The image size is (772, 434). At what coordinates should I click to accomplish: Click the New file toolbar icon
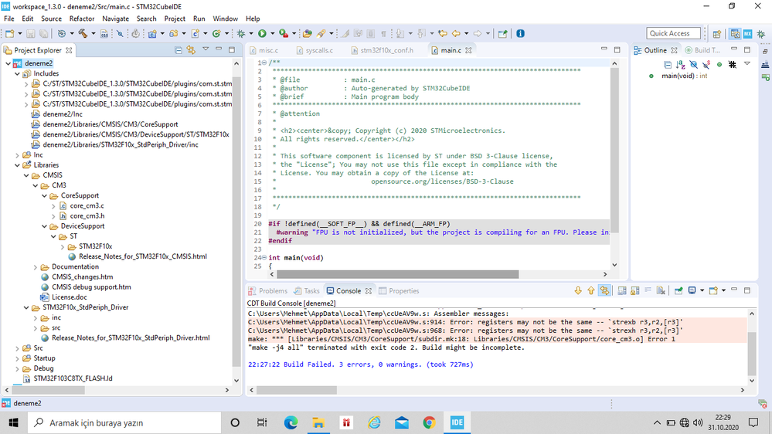[10, 33]
